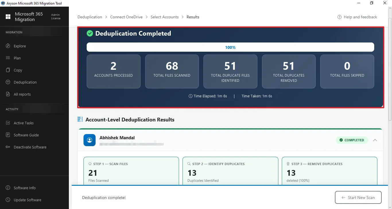Go to the Select Accounts breadcrumb
The width and height of the screenshot is (392, 209).
(164, 17)
